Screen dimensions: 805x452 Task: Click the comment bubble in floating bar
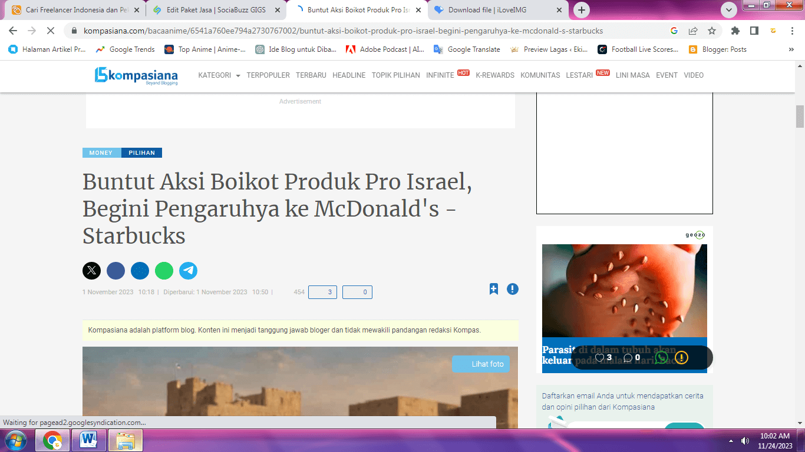click(628, 357)
